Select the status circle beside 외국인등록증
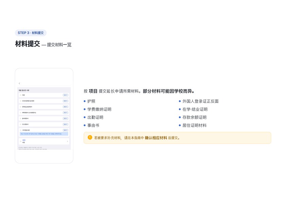The width and height of the screenshot is (286, 202). pos(21,101)
